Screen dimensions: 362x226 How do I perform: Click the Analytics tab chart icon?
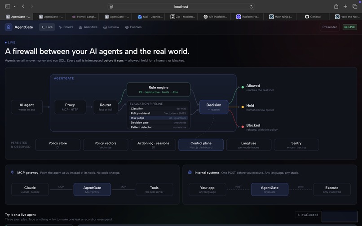80,27
